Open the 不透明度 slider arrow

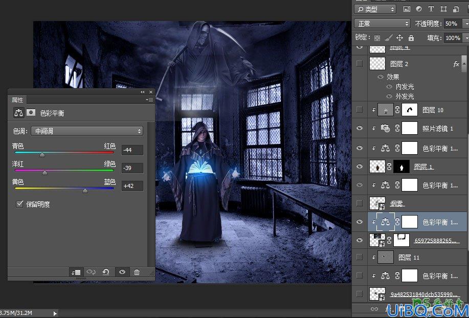point(466,24)
